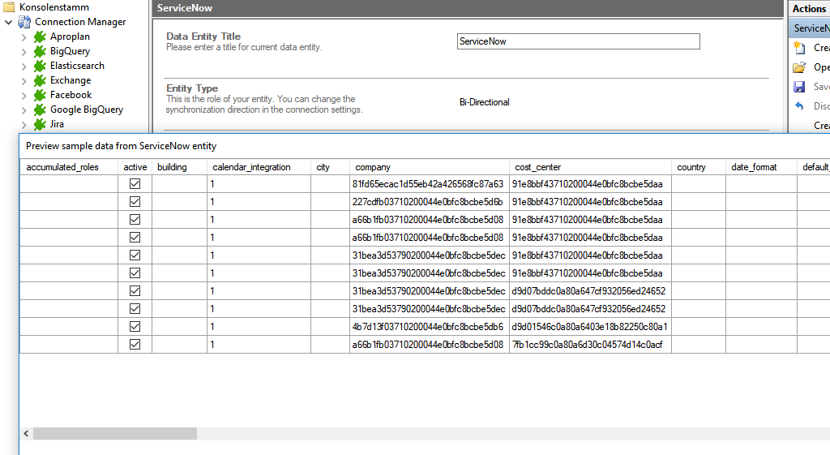Expand the Facebook connection node

(x=24, y=96)
